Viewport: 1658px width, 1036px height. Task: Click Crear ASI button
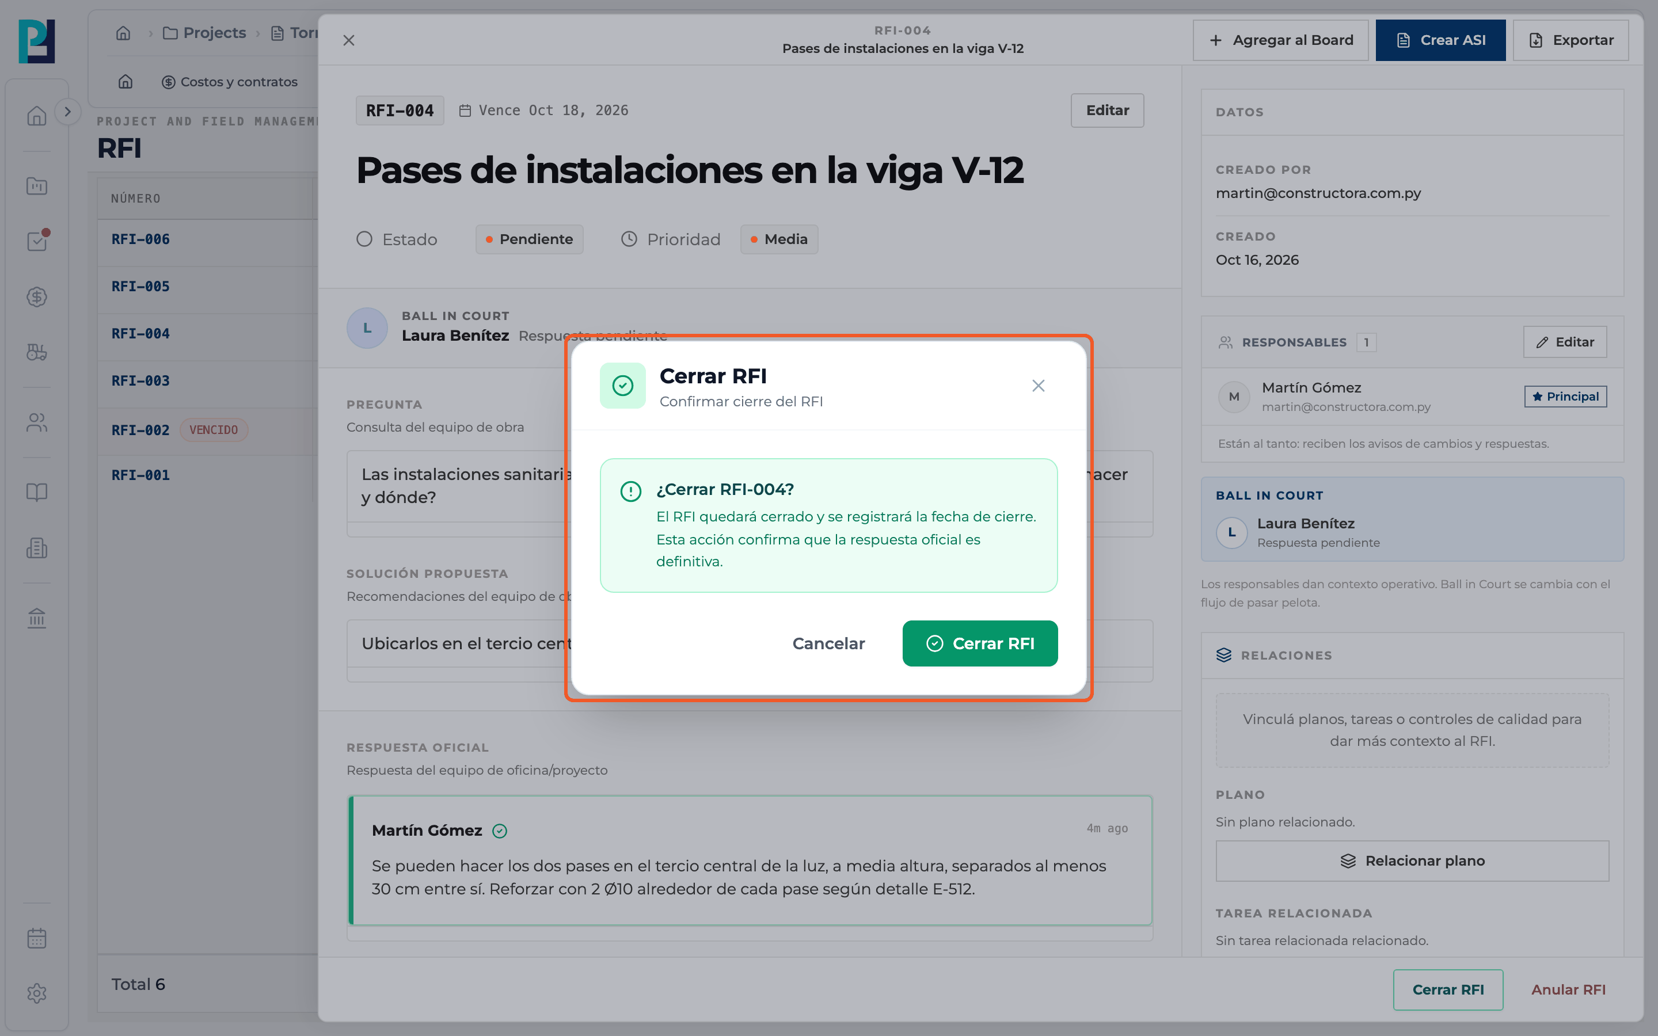(1440, 40)
